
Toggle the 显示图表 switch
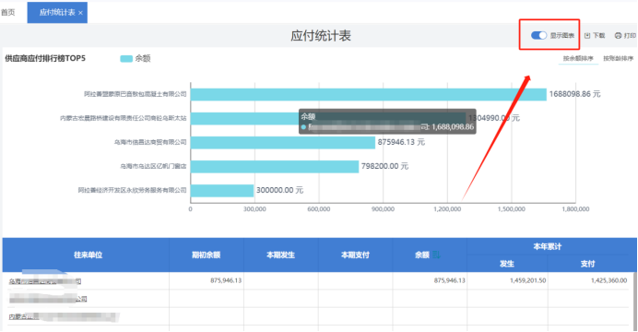point(538,35)
